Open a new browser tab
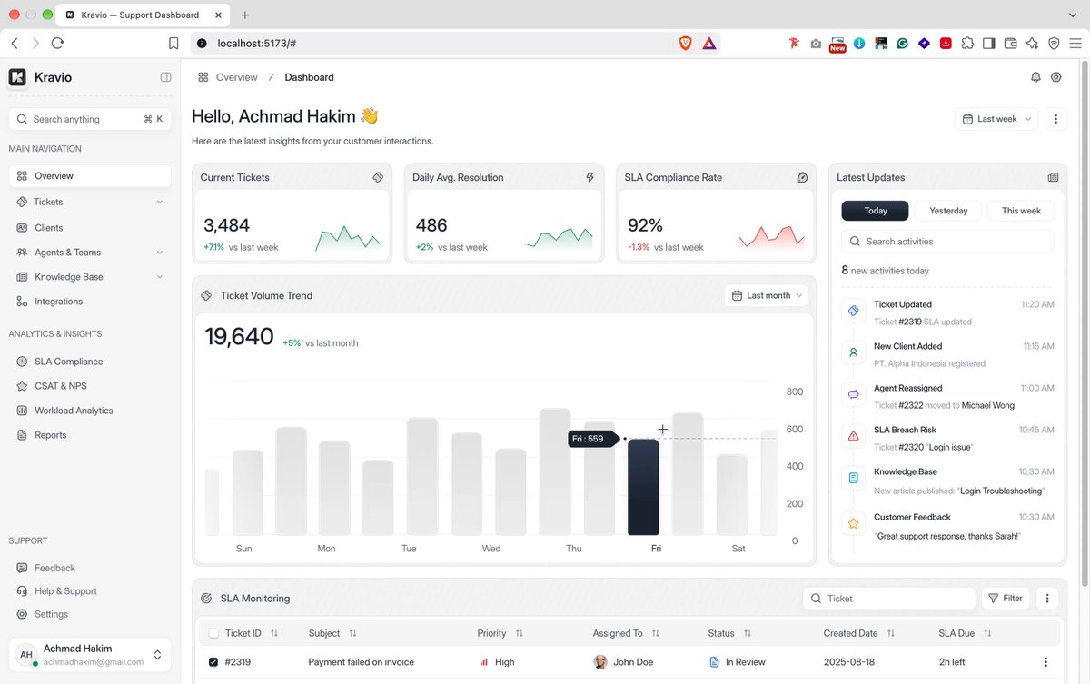1090x684 pixels. pos(245,15)
